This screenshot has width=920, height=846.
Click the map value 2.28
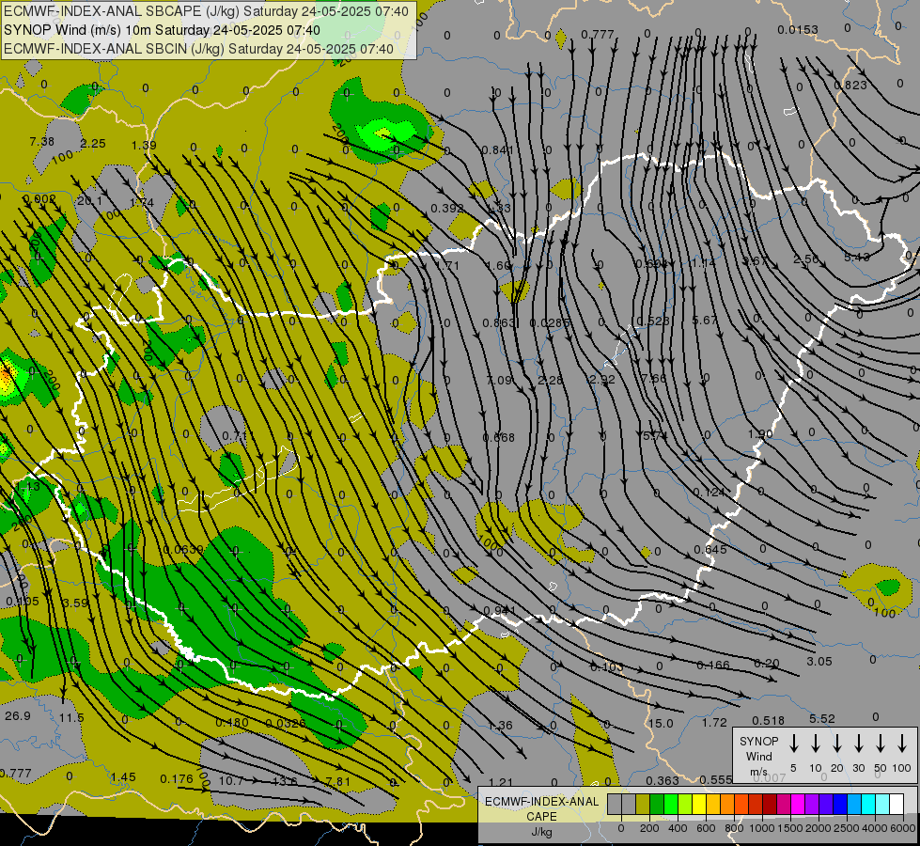click(x=551, y=381)
